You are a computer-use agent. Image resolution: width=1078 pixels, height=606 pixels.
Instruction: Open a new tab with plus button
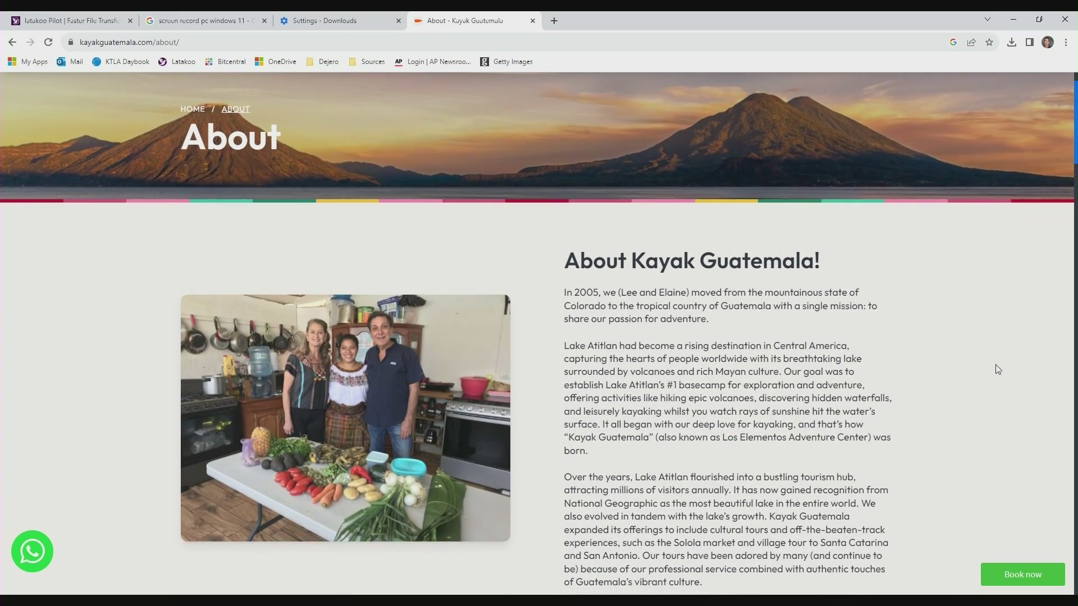[x=554, y=21]
